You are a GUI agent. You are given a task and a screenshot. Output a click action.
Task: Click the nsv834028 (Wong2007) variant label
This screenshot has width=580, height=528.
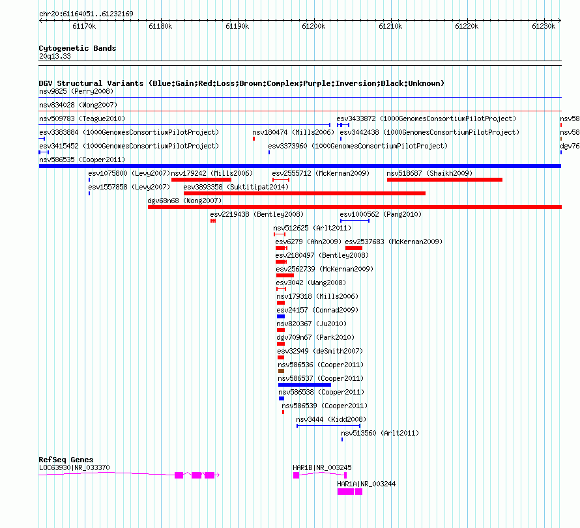[78, 105]
